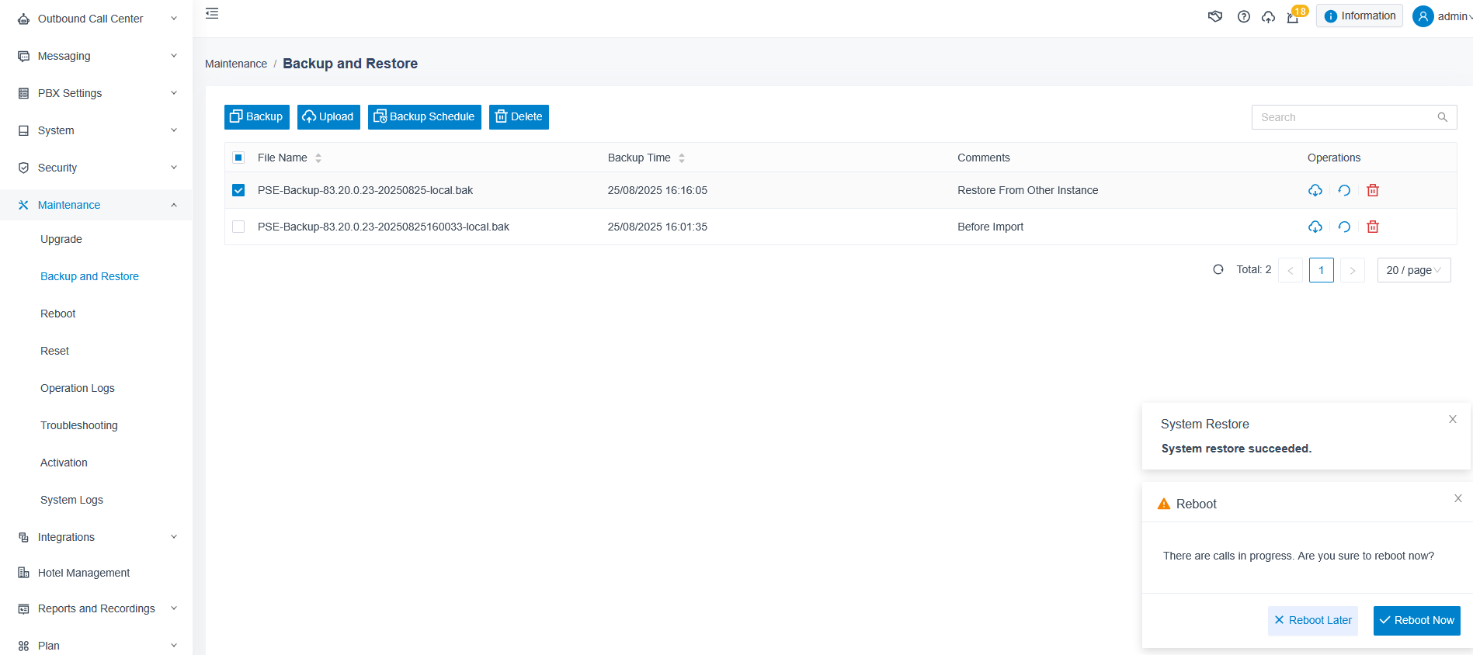The image size is (1473, 655).
Task: Click the Reboot Now button
Action: click(x=1416, y=621)
